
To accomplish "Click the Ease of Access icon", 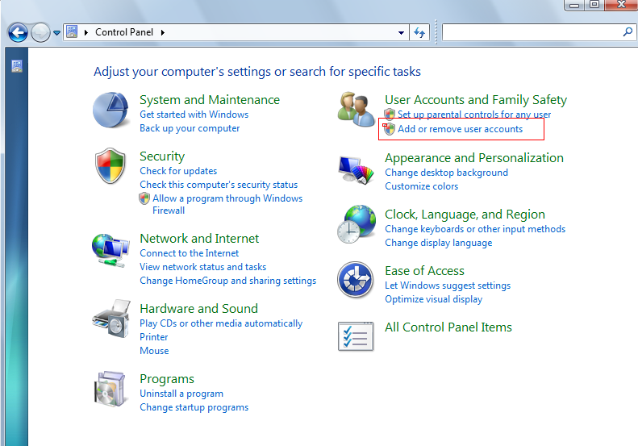I will point(356,280).
